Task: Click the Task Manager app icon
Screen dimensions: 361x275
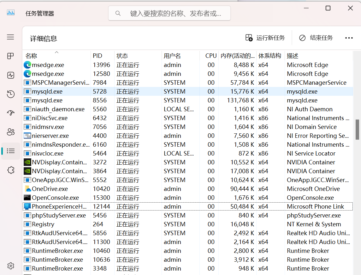Action: click(x=11, y=13)
